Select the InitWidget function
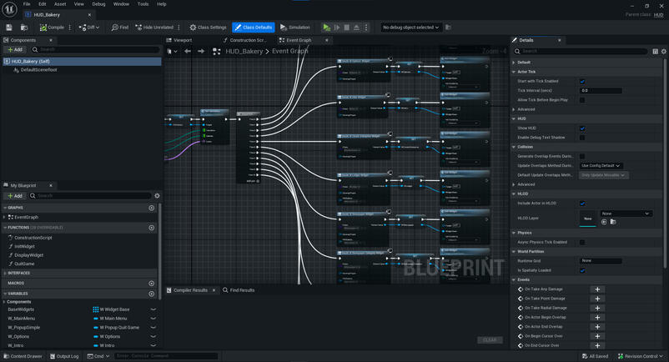 click(24, 246)
